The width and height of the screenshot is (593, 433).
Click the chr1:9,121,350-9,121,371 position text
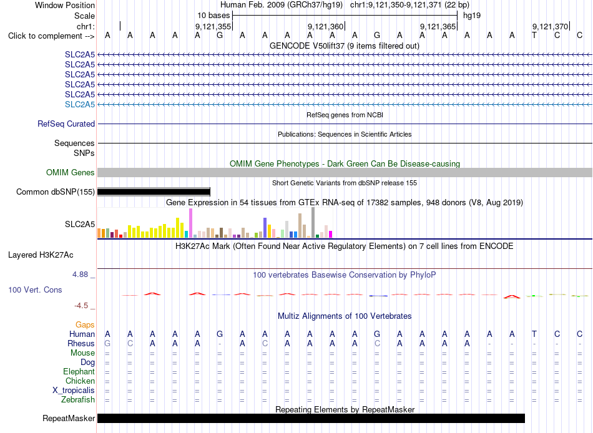tap(409, 5)
